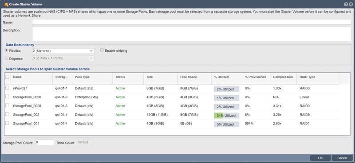Toggle the select-all pools header checkbox
This screenshot has width=355, height=163.
[7, 77]
